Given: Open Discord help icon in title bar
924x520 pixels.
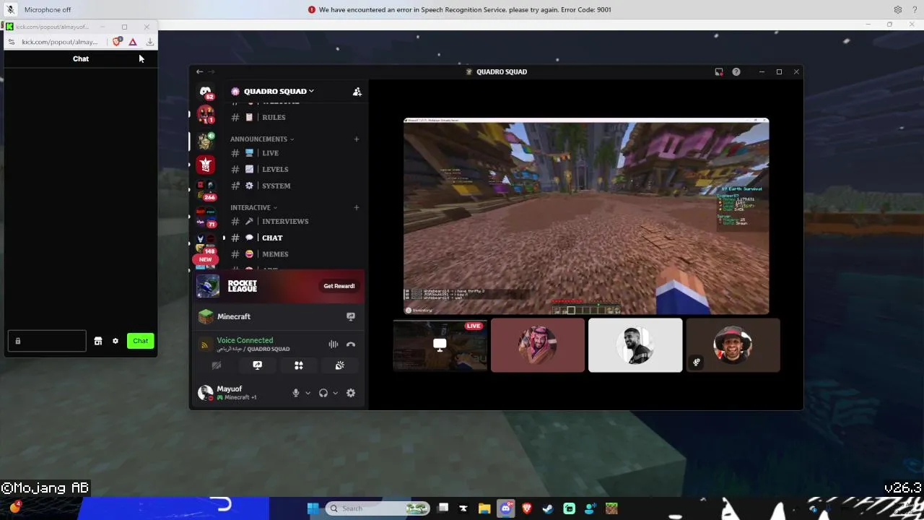Looking at the screenshot, I should [x=736, y=71].
